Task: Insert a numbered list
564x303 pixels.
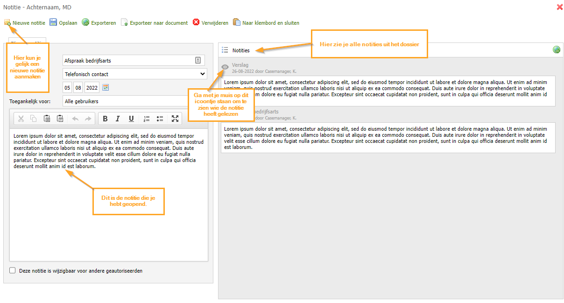Action: coord(147,119)
